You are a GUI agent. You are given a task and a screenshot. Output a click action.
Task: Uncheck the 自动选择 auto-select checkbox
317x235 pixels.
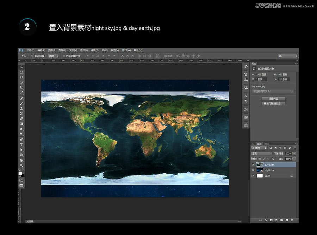coord(33,56)
